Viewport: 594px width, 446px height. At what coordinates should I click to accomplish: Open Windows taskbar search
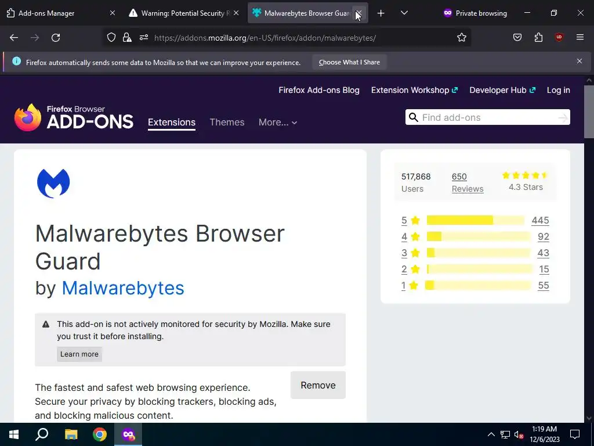(42, 434)
